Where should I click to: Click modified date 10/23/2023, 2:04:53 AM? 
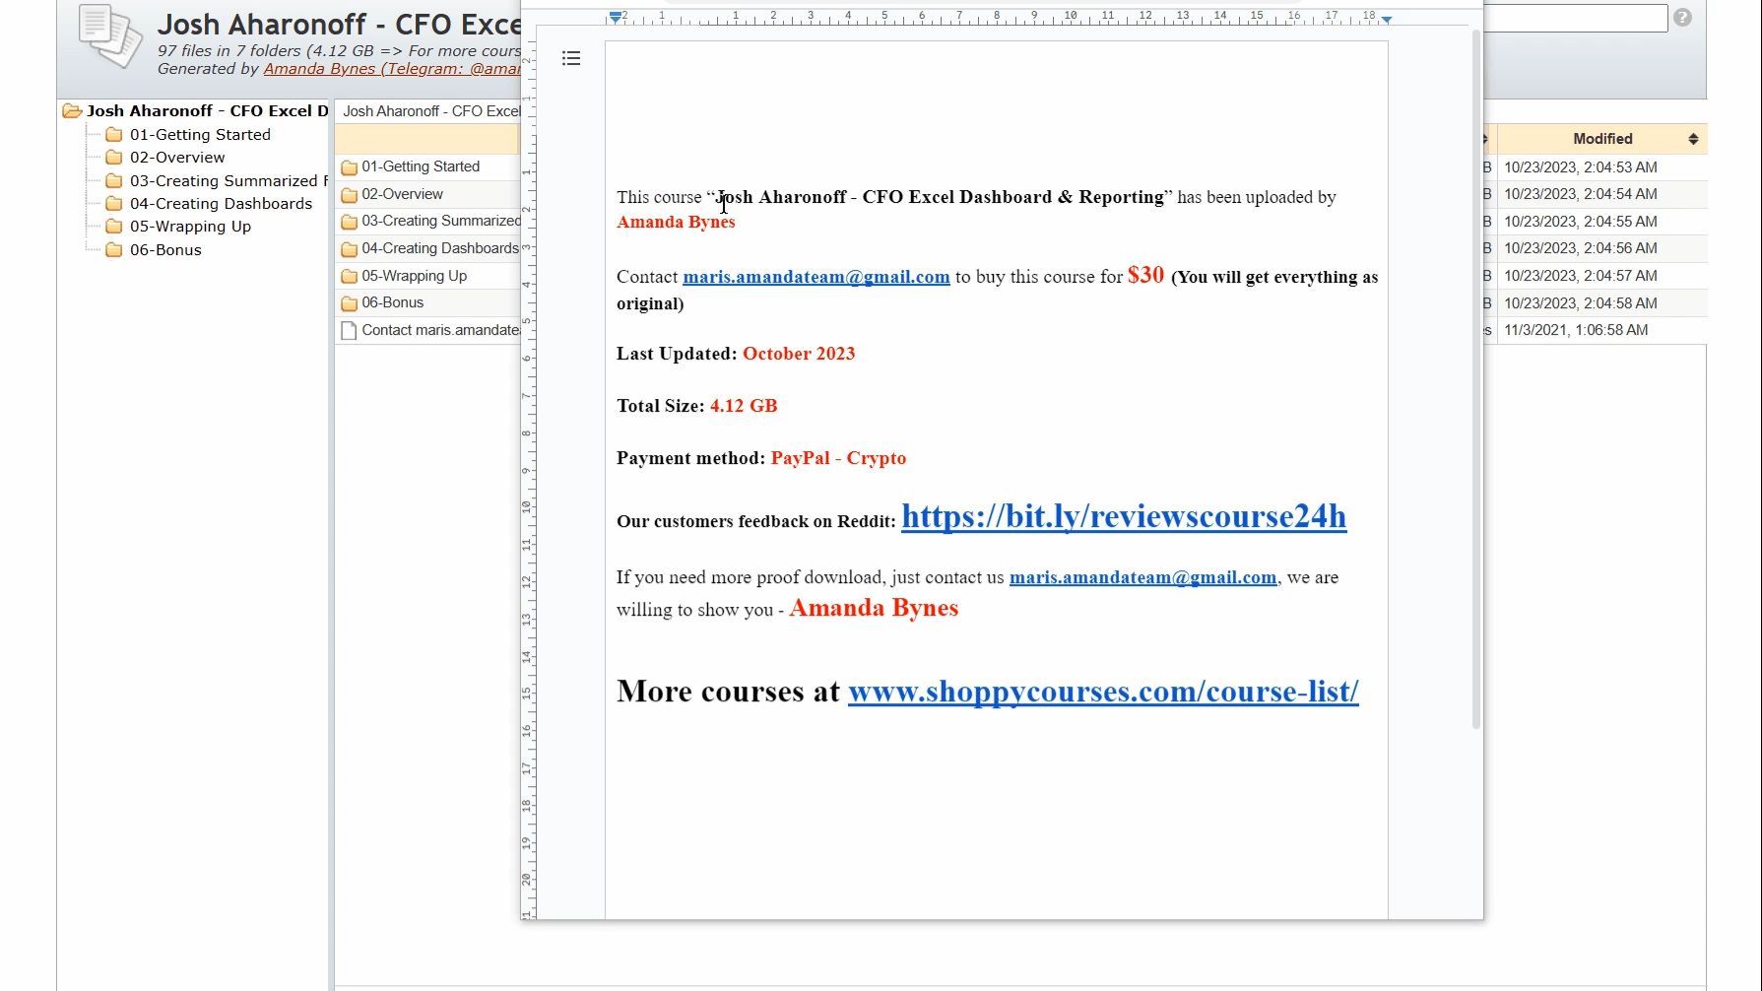point(1580,167)
